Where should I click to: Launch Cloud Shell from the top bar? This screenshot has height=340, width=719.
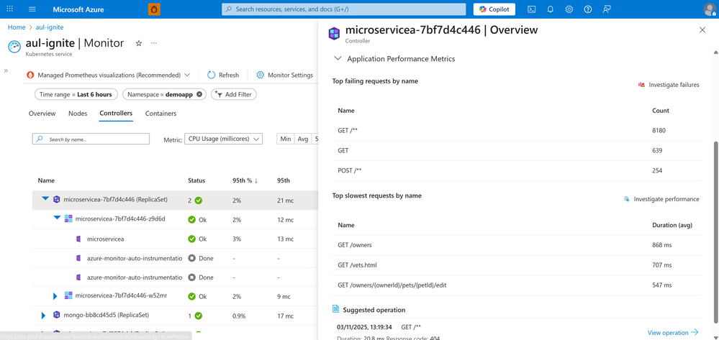531,9
